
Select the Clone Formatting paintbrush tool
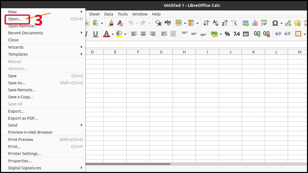click(x=111, y=23)
